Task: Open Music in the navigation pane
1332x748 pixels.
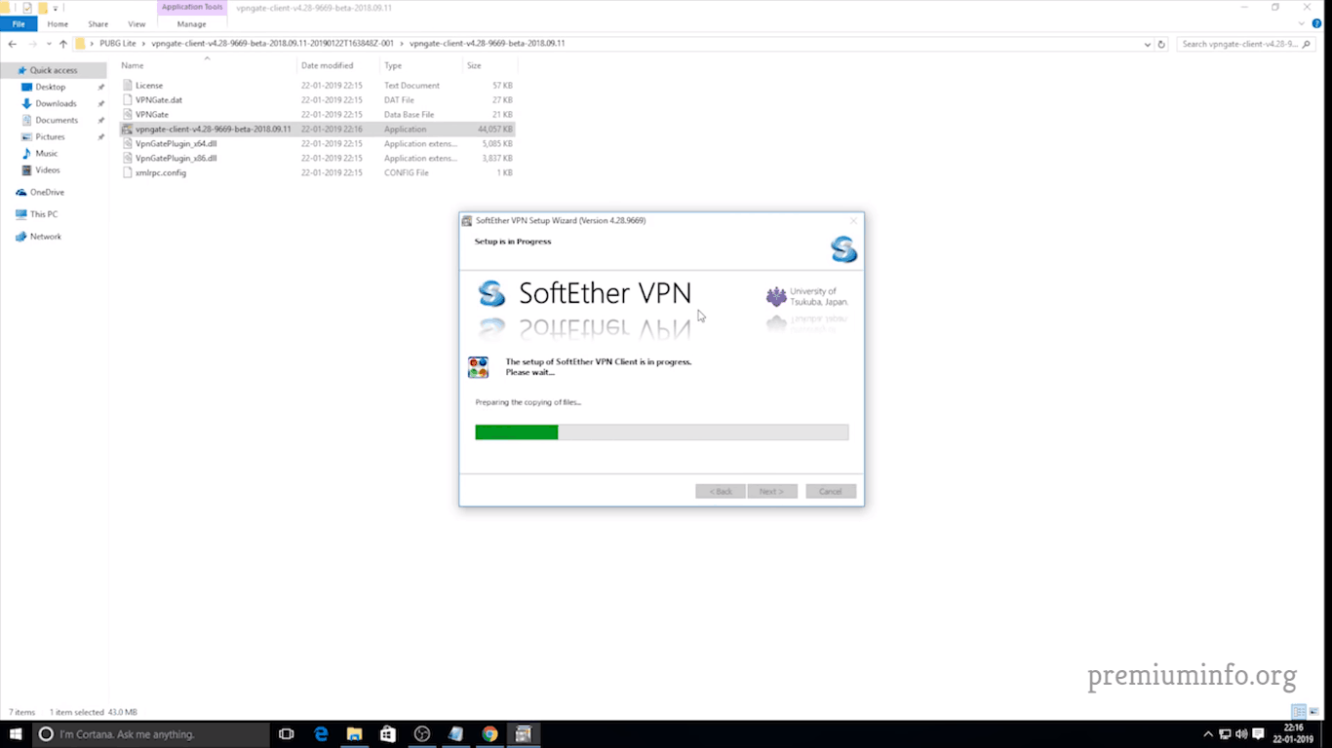Action: click(x=46, y=153)
